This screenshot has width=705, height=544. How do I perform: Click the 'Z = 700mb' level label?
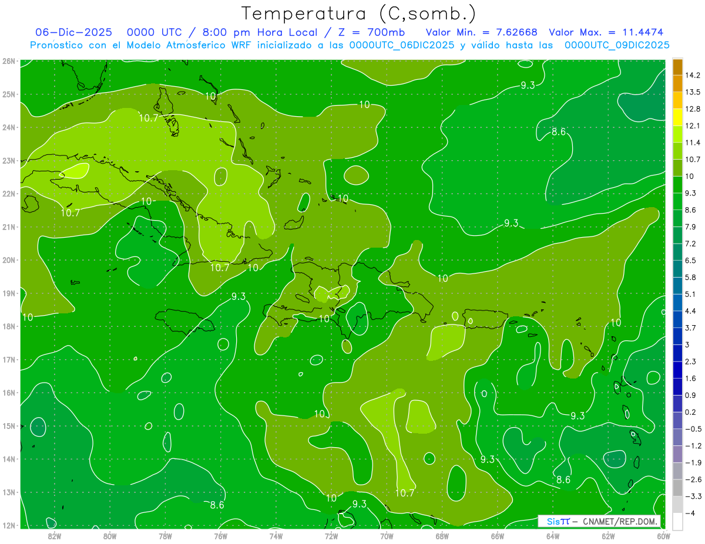[x=371, y=32]
